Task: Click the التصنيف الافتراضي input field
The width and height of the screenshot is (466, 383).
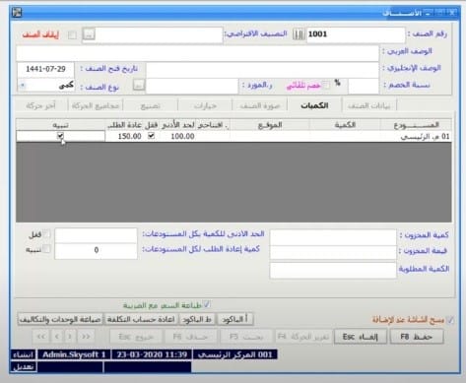Action: pyautogui.click(x=159, y=34)
